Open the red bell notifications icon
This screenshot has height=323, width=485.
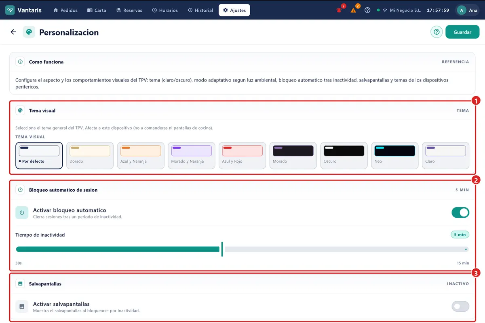tap(339, 10)
